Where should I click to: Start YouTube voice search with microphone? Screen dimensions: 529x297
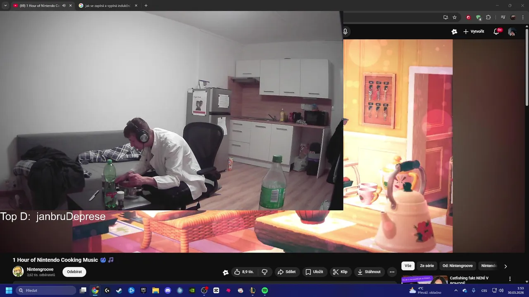pyautogui.click(x=345, y=31)
